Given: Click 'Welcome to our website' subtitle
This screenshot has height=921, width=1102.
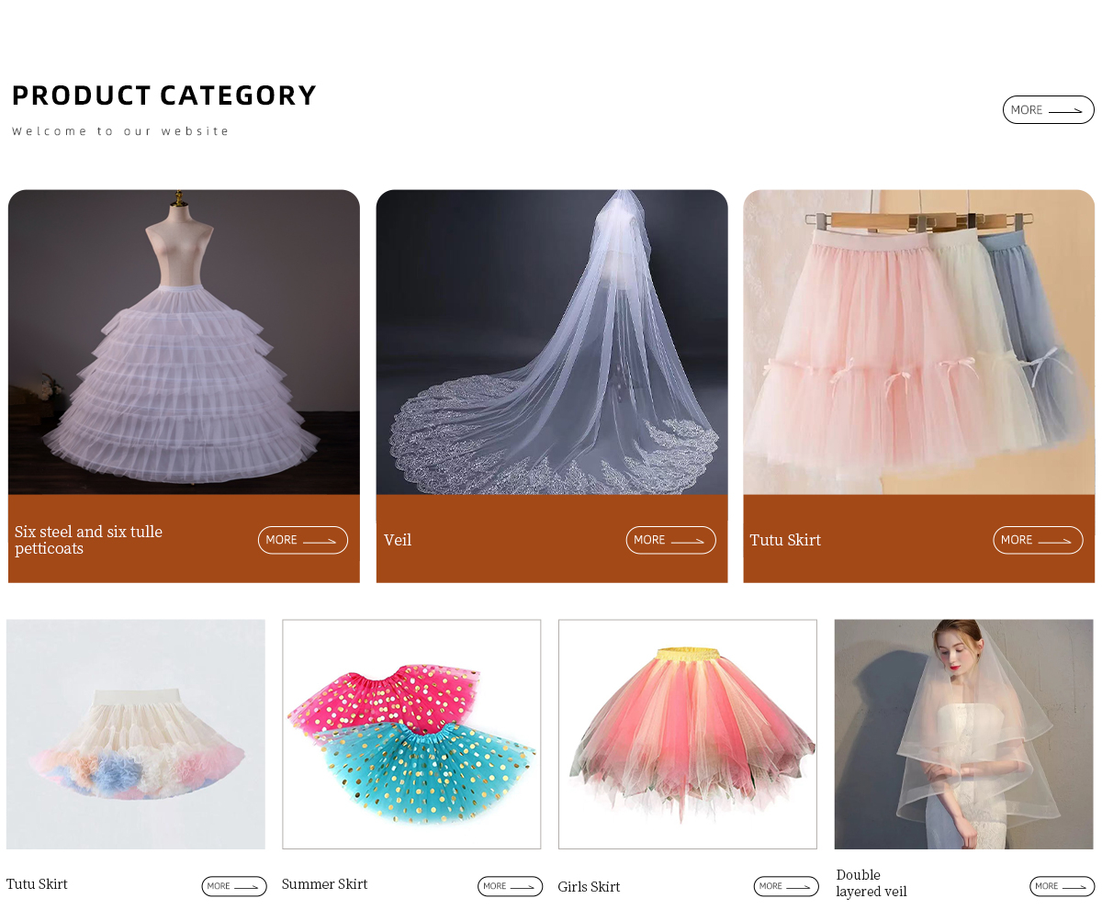Looking at the screenshot, I should click(120, 131).
